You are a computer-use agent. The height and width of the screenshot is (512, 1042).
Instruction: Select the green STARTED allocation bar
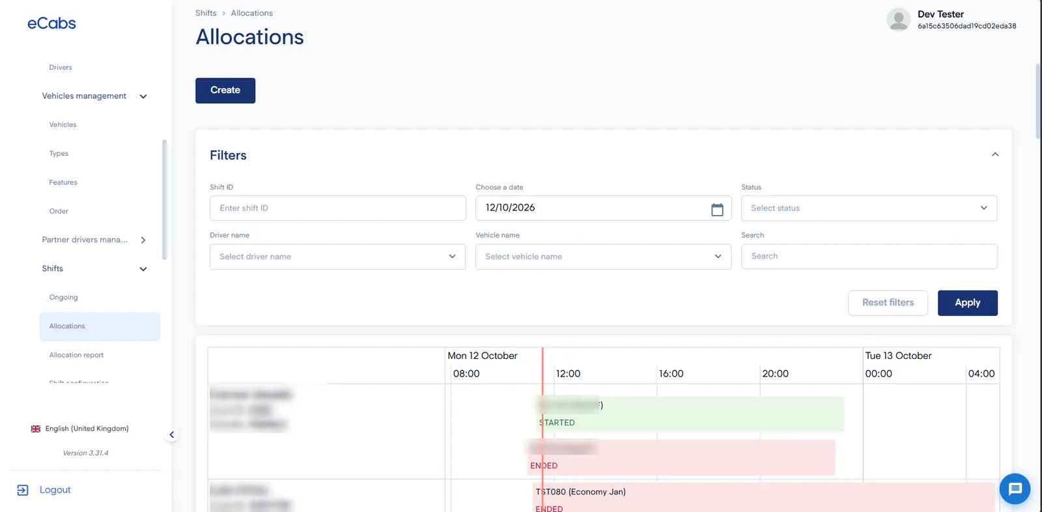[x=690, y=414]
